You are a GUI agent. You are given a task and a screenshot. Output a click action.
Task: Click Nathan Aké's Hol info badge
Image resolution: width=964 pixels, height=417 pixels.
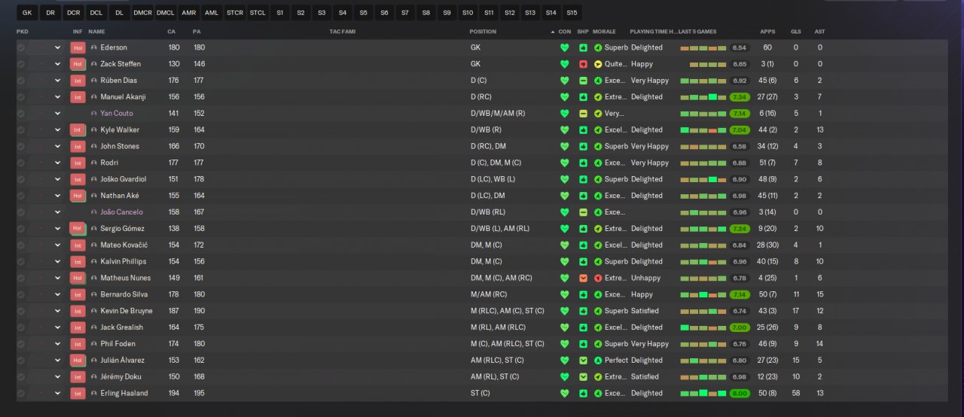click(x=78, y=196)
